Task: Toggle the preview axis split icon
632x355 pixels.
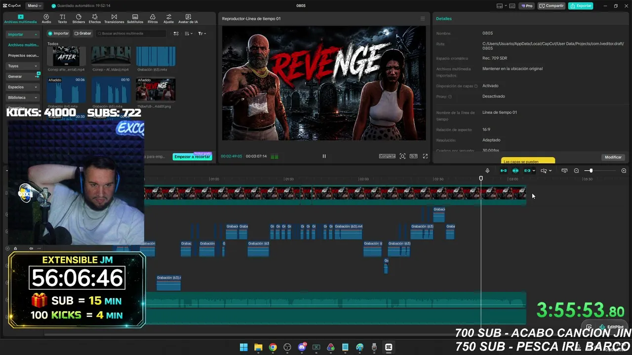Action: coord(544,171)
